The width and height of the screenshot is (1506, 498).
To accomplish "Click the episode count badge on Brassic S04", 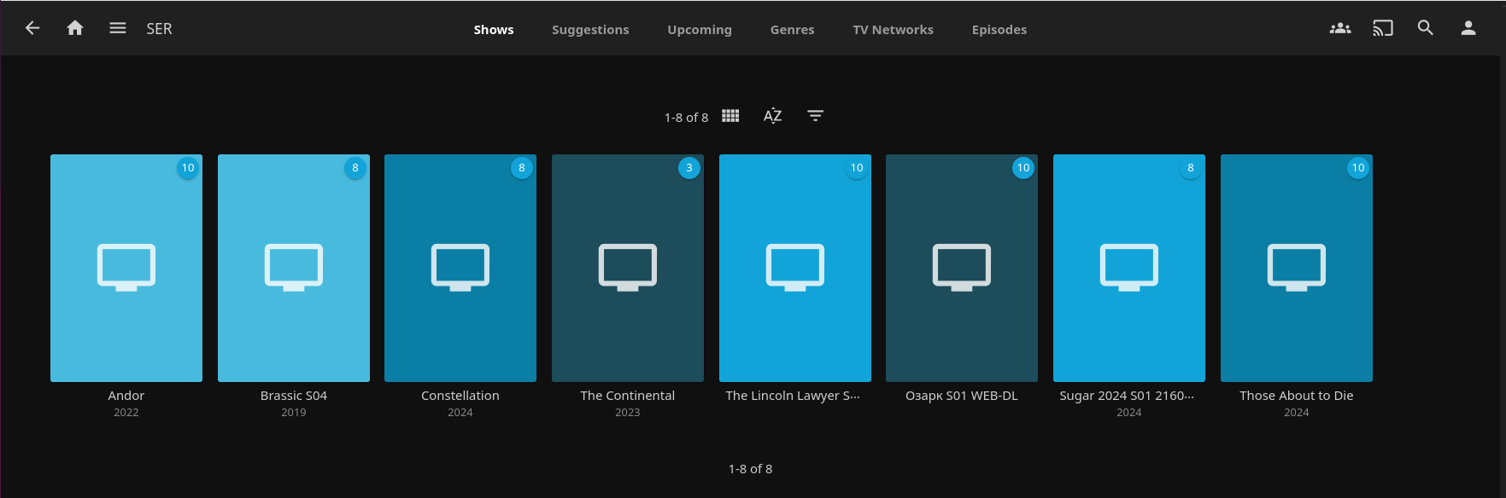I will (x=355, y=168).
